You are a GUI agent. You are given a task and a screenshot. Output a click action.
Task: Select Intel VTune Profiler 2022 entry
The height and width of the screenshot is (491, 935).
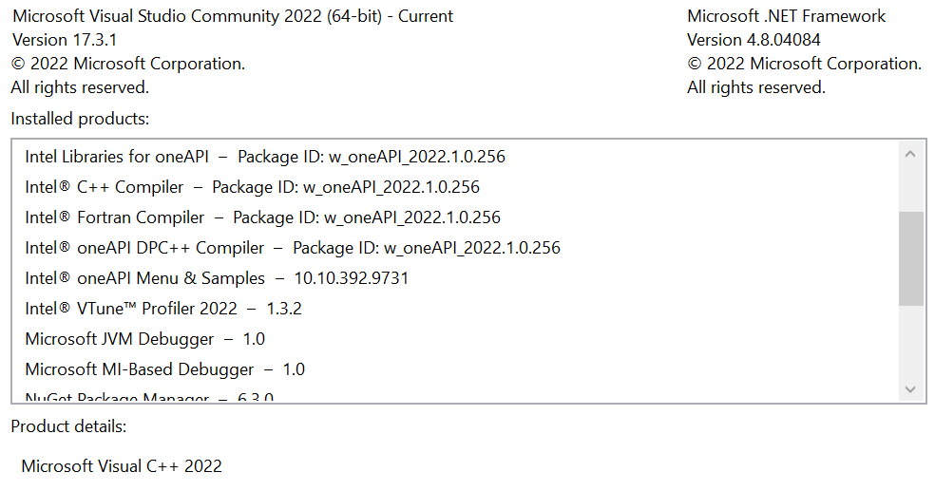[x=162, y=309]
